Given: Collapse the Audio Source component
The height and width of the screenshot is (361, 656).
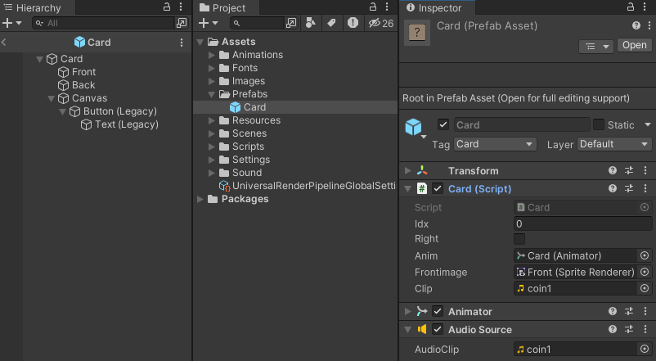Looking at the screenshot, I should click(x=408, y=330).
